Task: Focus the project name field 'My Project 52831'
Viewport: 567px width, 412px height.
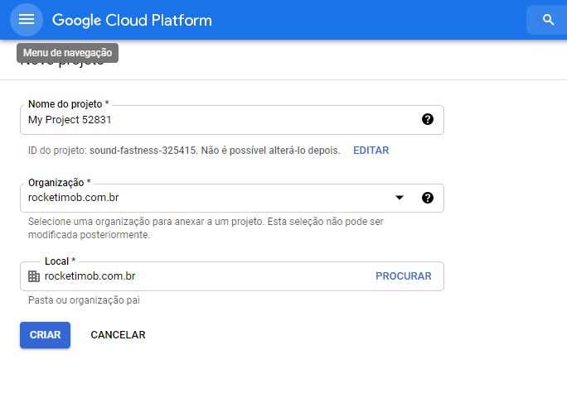Action: click(216, 120)
